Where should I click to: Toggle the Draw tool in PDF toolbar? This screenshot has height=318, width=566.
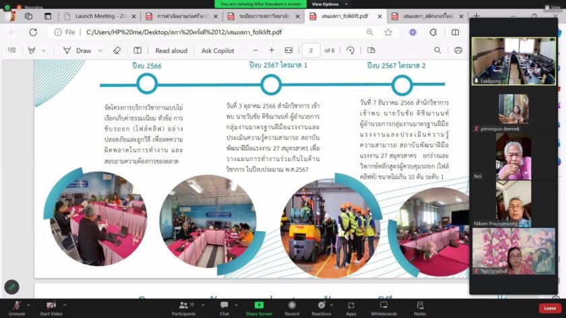coord(77,51)
